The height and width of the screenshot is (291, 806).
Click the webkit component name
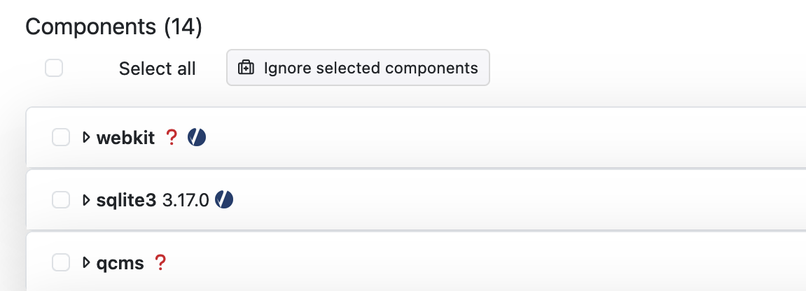[x=125, y=138]
